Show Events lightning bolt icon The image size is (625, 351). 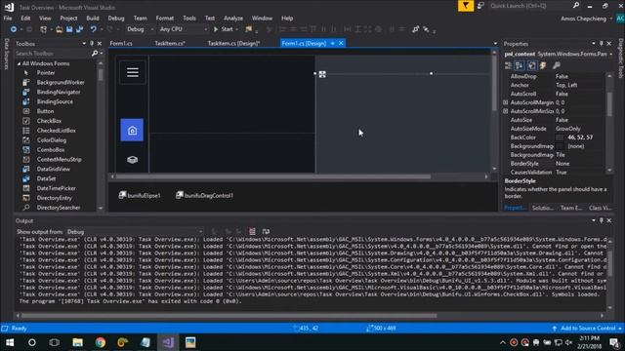point(543,65)
